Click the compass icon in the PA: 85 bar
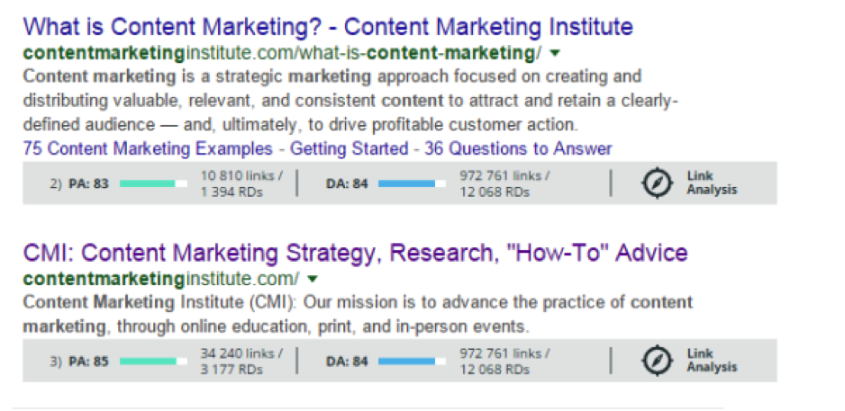 click(657, 360)
